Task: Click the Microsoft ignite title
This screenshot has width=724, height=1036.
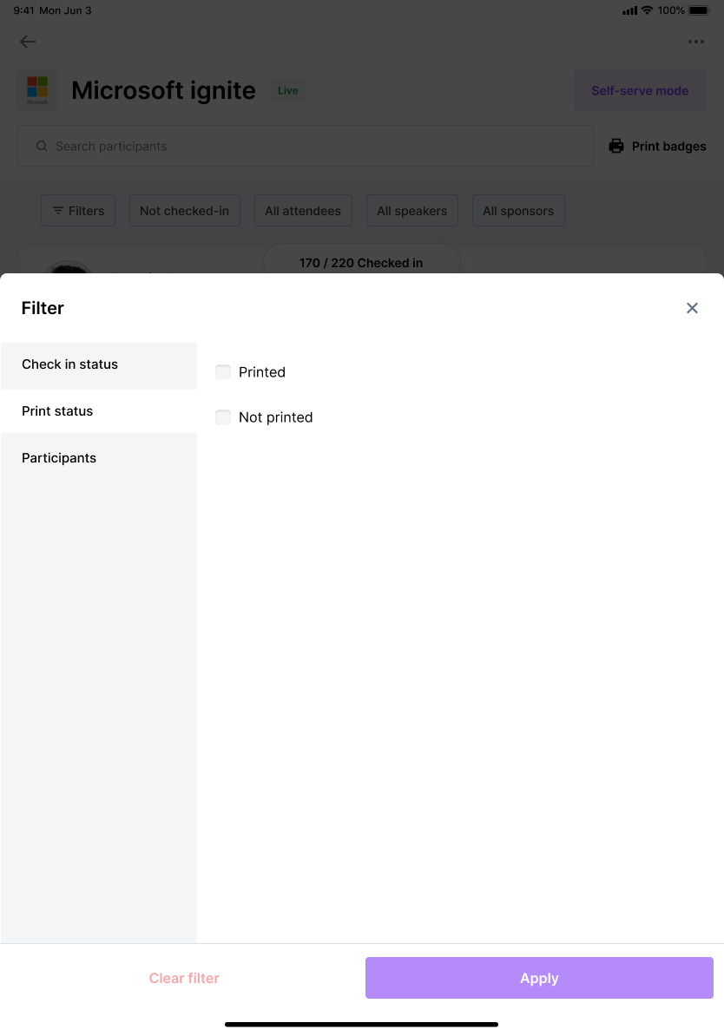Action: pyautogui.click(x=163, y=90)
